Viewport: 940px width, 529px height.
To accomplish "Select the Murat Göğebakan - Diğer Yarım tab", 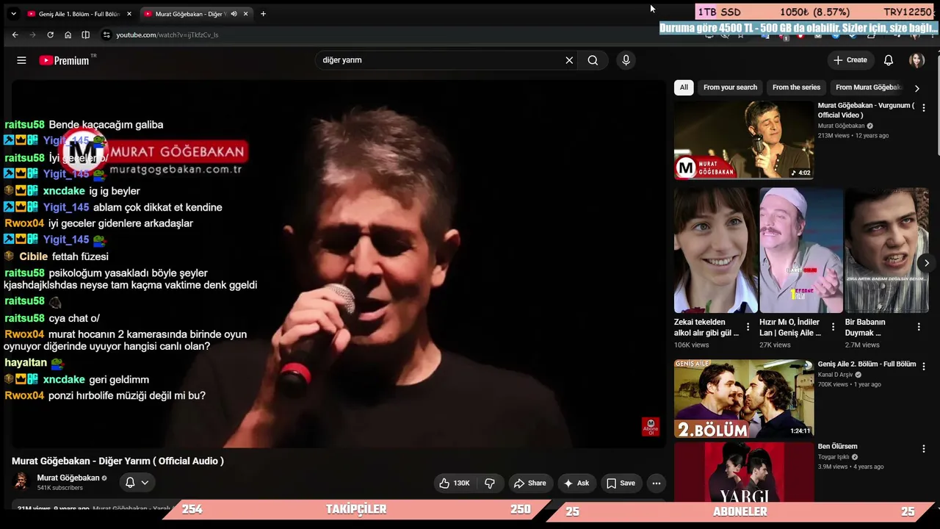I will point(196,14).
